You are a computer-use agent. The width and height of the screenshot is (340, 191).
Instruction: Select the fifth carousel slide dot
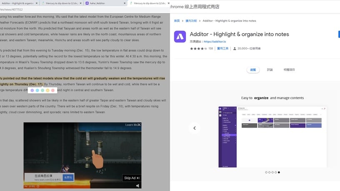[279, 172]
